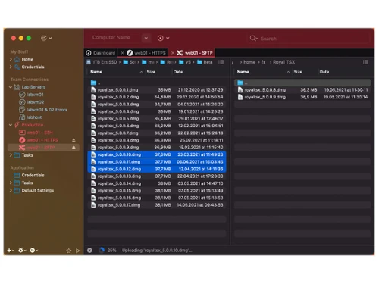The width and height of the screenshot is (379, 284).
Task: Select remote file royaltsx_5.0.0.9.dmg
Action: tap(302, 97)
